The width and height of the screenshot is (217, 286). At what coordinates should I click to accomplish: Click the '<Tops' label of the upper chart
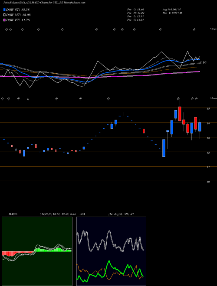click(x=213, y=29)
